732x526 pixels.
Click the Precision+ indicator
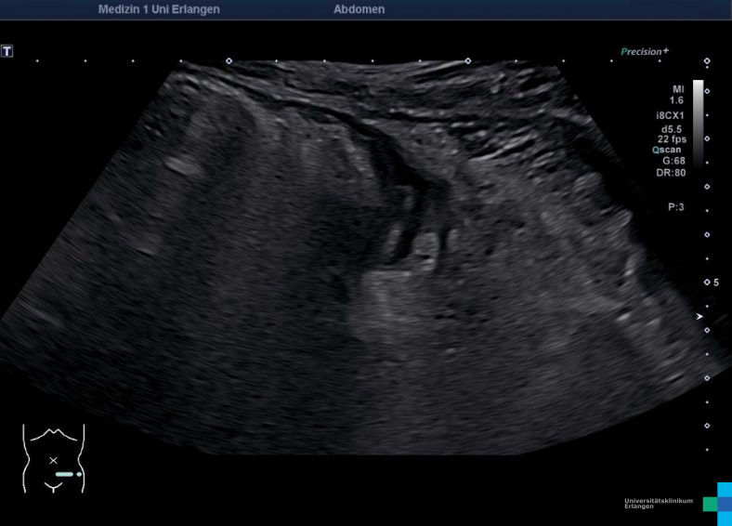[645, 52]
